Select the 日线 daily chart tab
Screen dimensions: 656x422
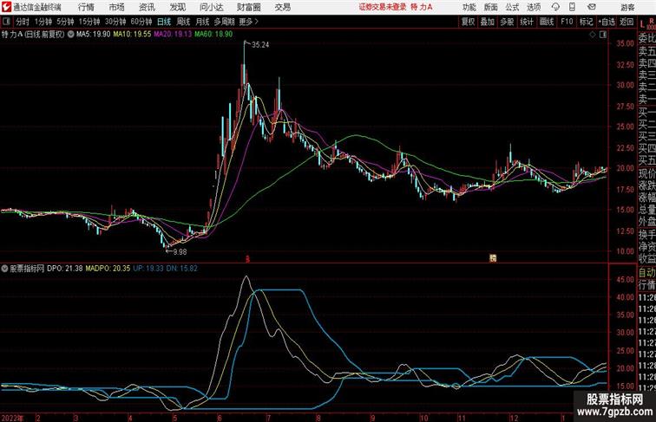pyautogui.click(x=164, y=22)
